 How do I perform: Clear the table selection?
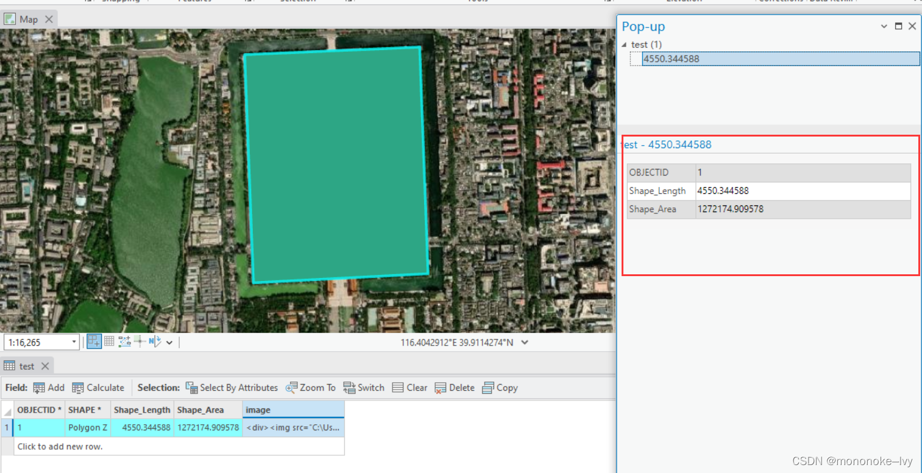click(410, 388)
